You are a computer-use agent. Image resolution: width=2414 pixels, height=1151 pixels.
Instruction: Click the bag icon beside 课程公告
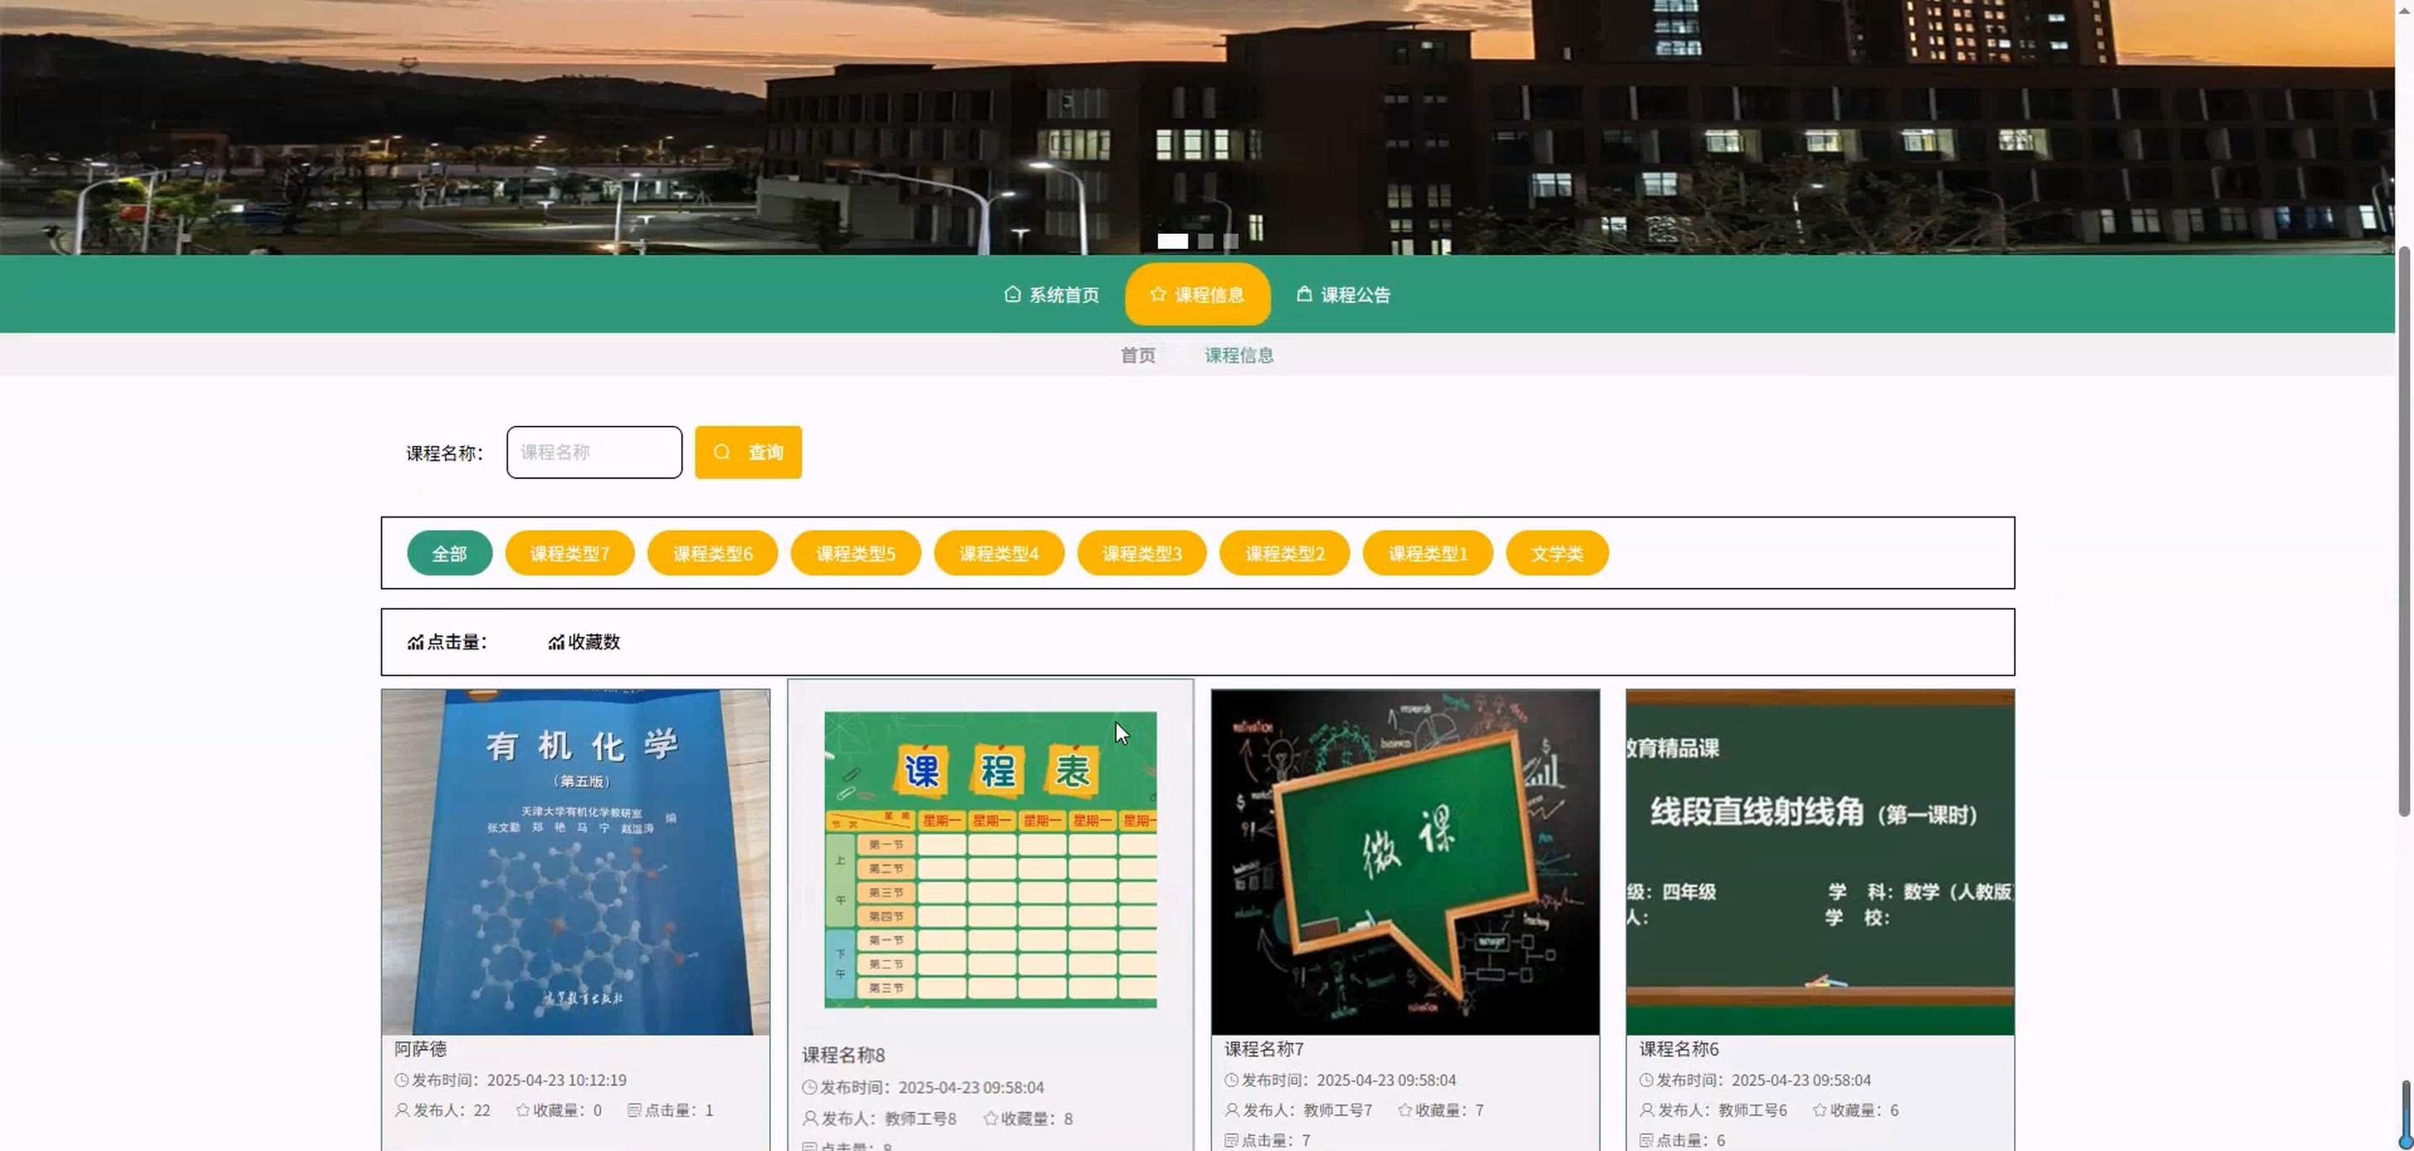tap(1304, 294)
